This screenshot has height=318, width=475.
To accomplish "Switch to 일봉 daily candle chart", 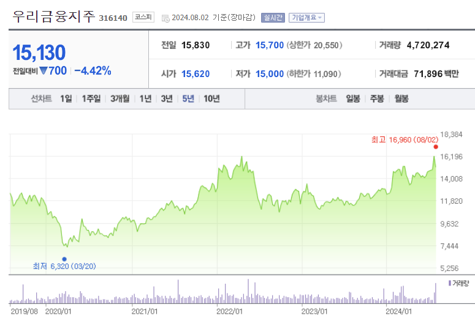I will point(353,98).
